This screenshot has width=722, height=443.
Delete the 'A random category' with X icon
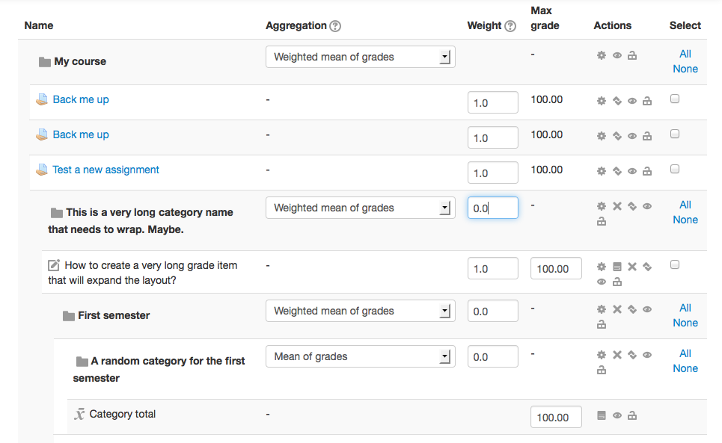617,355
